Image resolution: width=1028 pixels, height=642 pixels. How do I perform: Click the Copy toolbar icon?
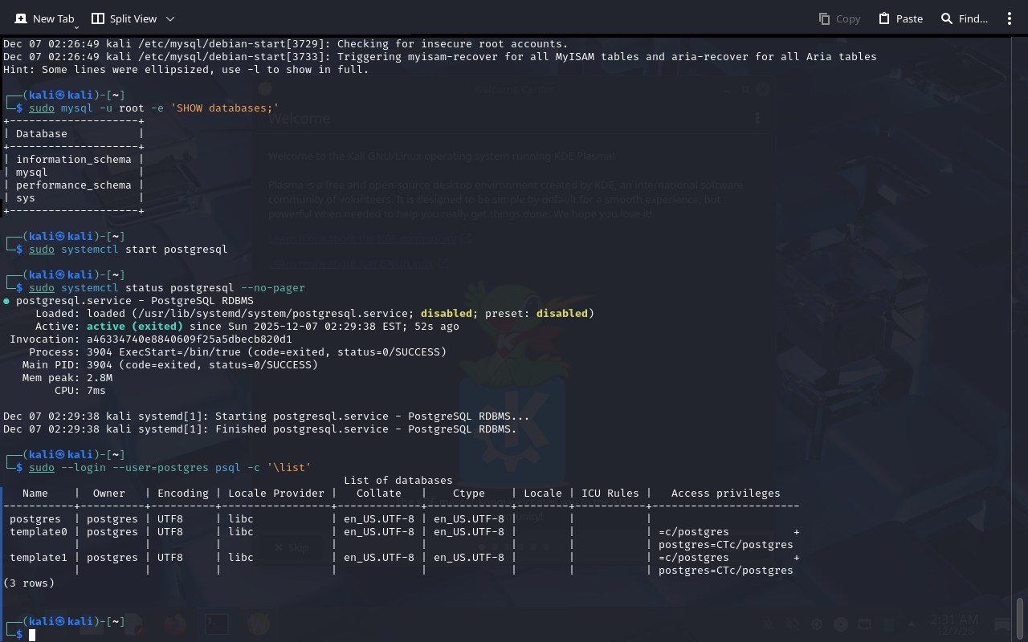tap(839, 18)
